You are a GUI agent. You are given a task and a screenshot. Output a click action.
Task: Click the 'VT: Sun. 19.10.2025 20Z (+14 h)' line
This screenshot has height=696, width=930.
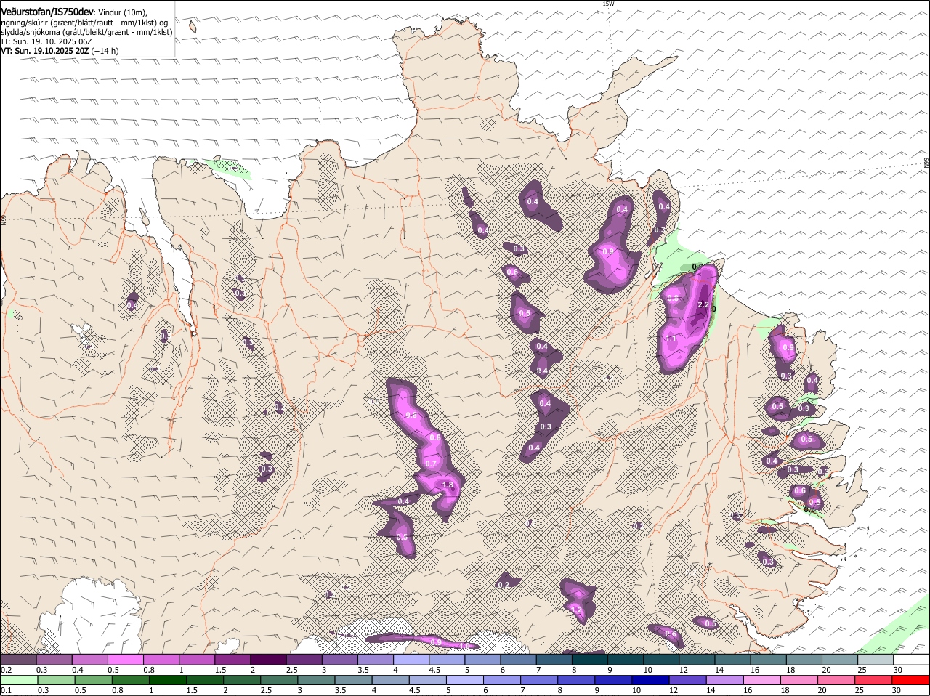[x=60, y=51]
